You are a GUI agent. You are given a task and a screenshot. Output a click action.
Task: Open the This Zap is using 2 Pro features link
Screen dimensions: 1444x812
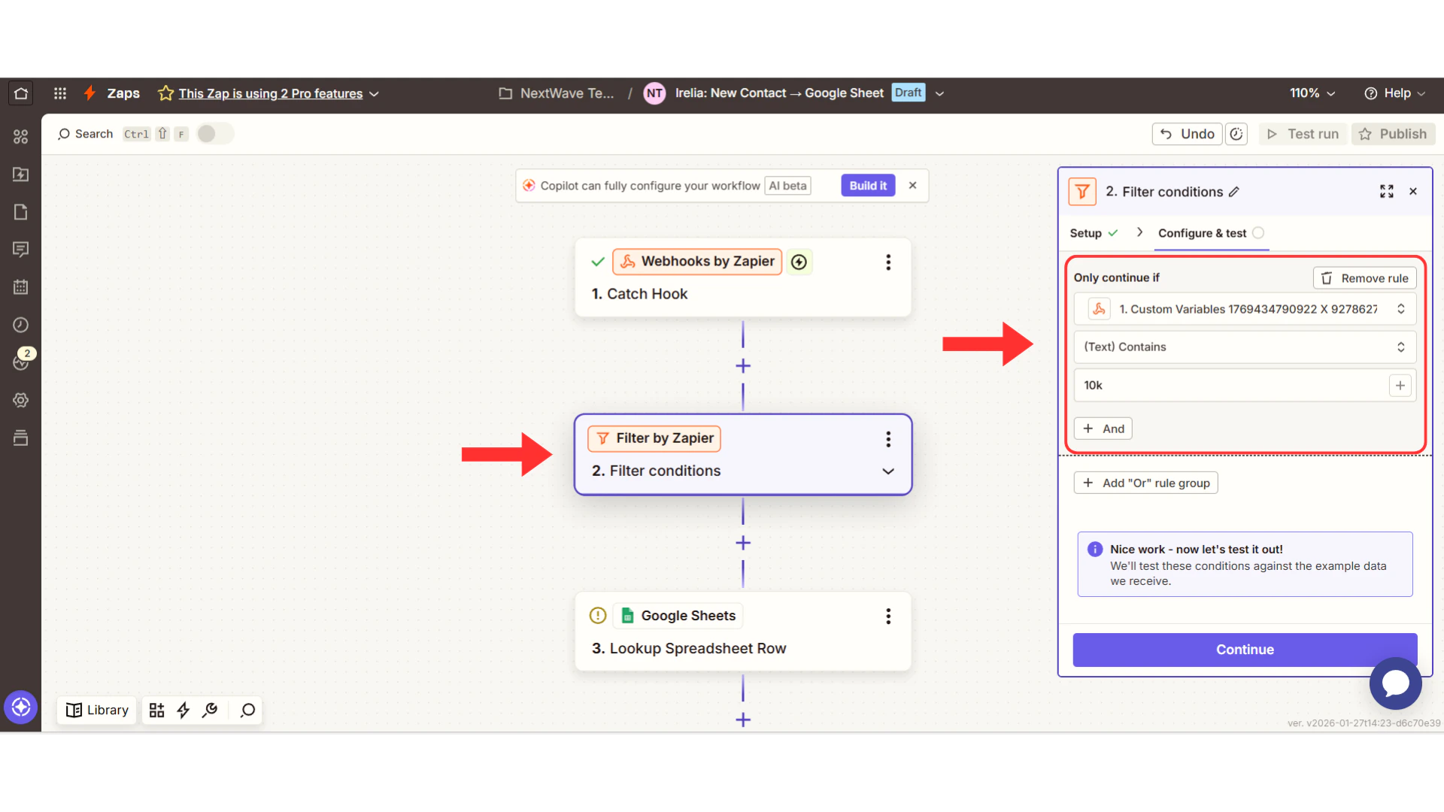coord(270,93)
